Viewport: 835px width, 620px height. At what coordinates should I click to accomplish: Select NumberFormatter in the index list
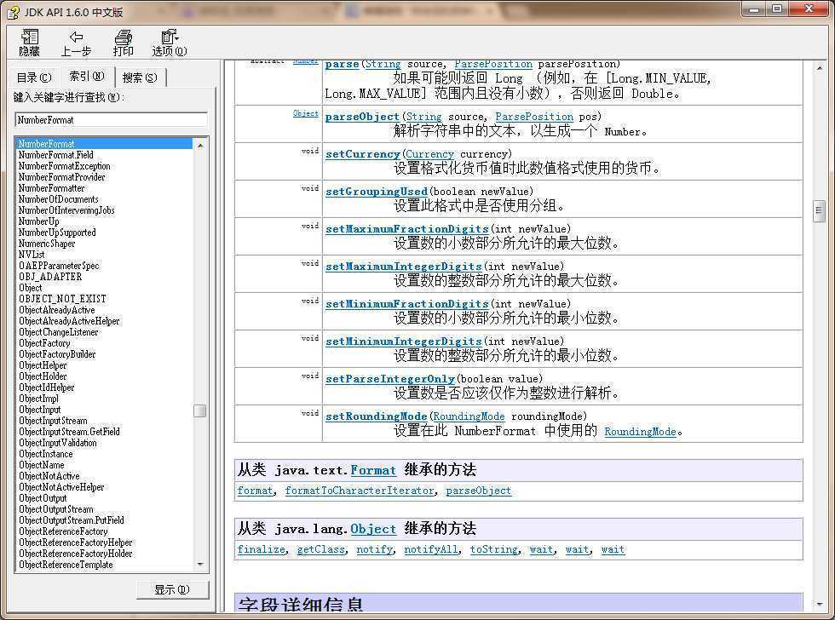pyautogui.click(x=52, y=188)
